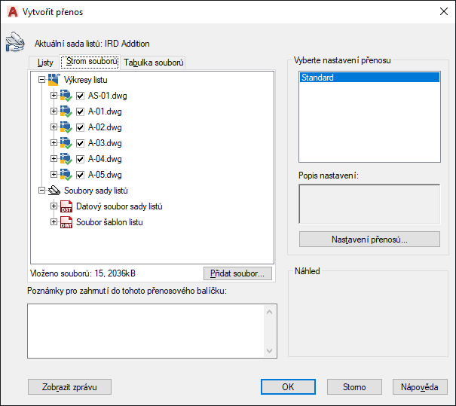The width and height of the screenshot is (456, 406).
Task: Uncheck the A-01.dwg checkbox
Action: tap(80, 111)
